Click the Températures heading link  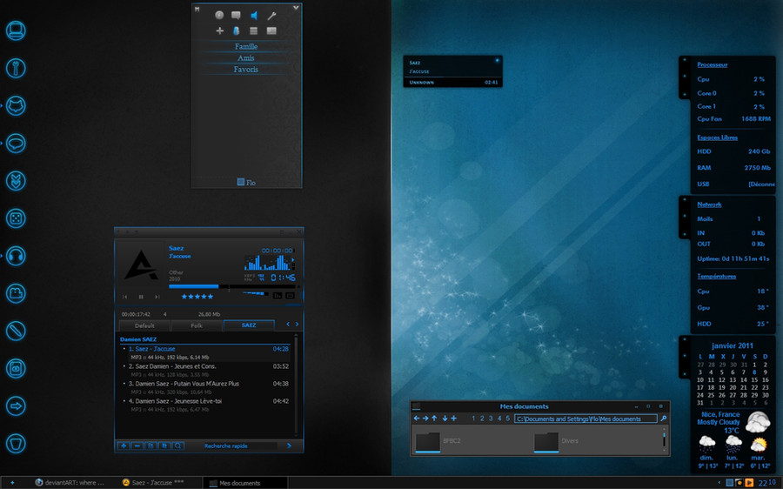coord(717,276)
